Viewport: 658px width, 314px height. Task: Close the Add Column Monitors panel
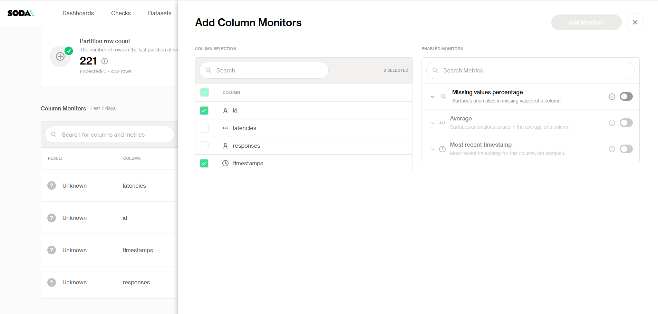(x=635, y=22)
